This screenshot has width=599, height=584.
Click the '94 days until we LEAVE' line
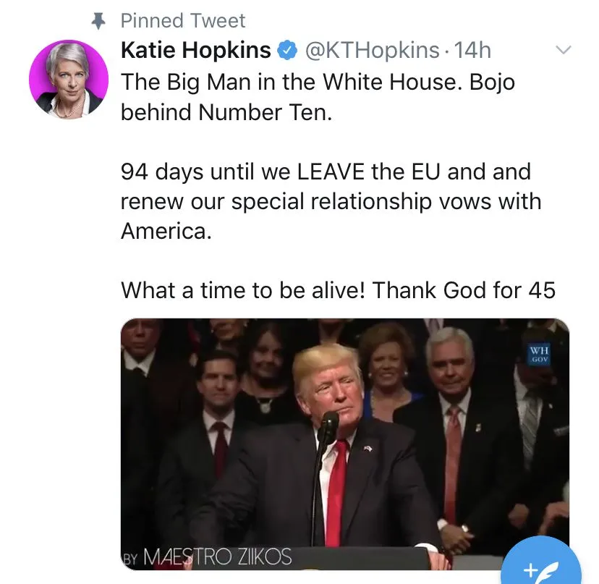coord(326,172)
